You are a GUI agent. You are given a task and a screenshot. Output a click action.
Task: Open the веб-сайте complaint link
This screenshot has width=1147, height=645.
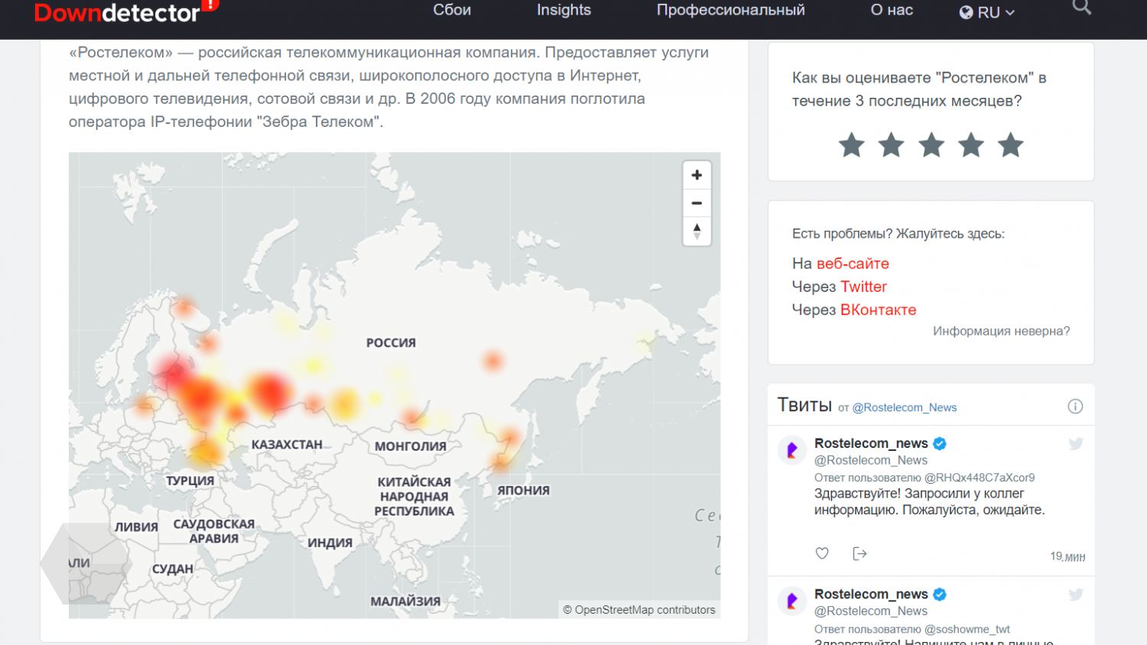tap(853, 264)
